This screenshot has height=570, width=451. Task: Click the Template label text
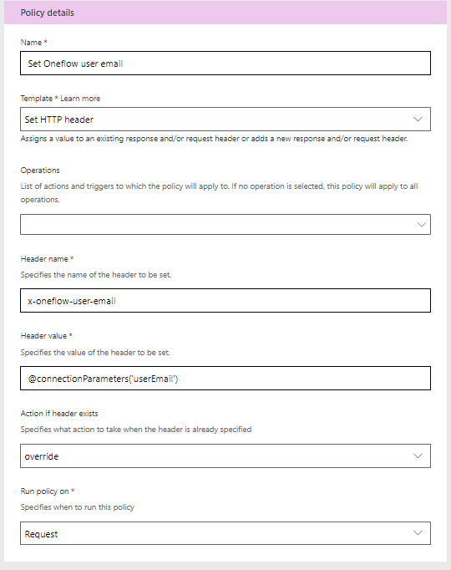pyautogui.click(x=36, y=99)
